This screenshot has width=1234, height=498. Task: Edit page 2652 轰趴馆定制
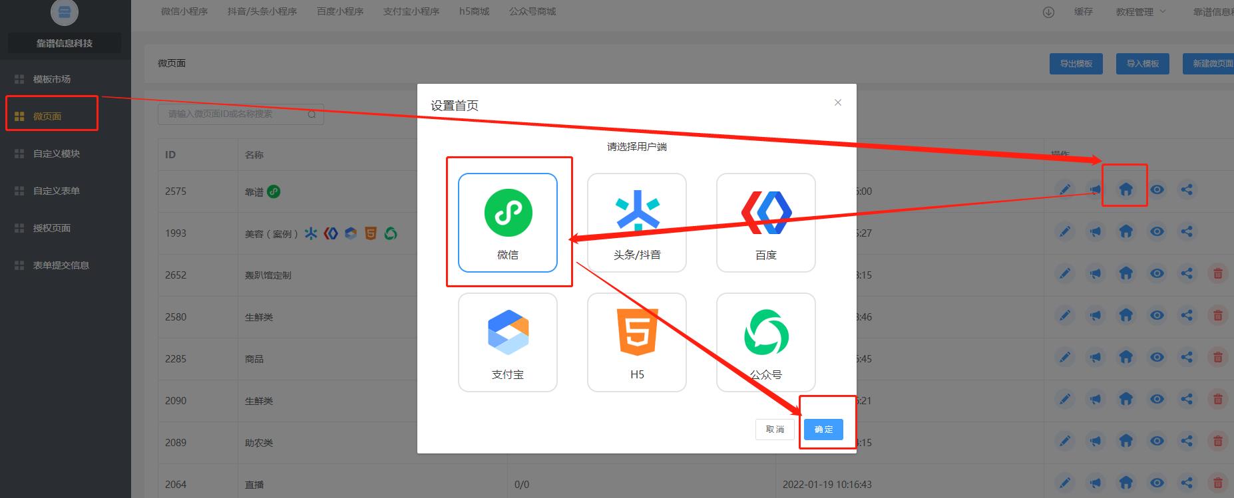(x=1065, y=273)
